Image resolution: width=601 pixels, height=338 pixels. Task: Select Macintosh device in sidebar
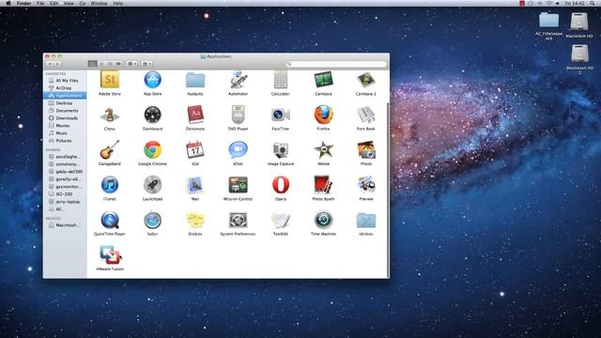(65, 225)
